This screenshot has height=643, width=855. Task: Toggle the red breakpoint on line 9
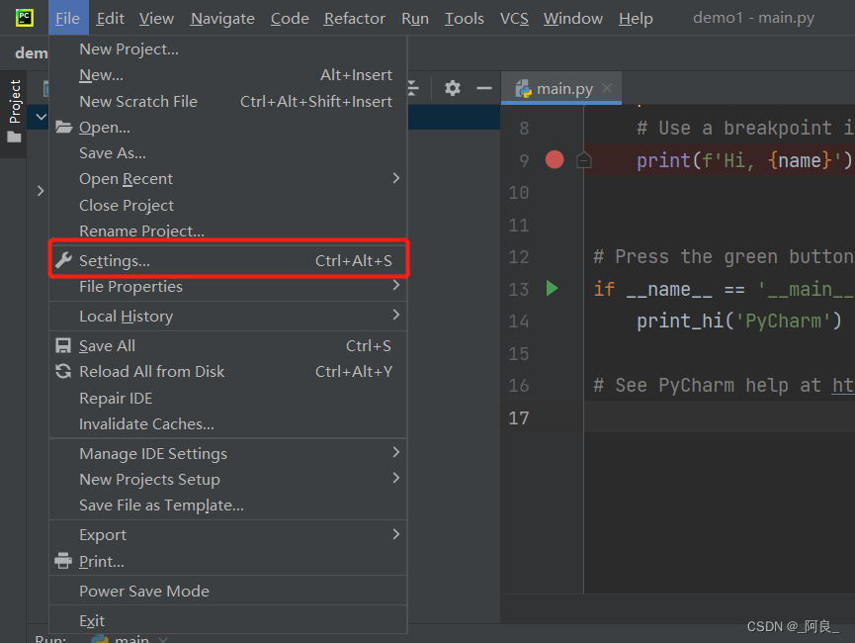coord(553,159)
